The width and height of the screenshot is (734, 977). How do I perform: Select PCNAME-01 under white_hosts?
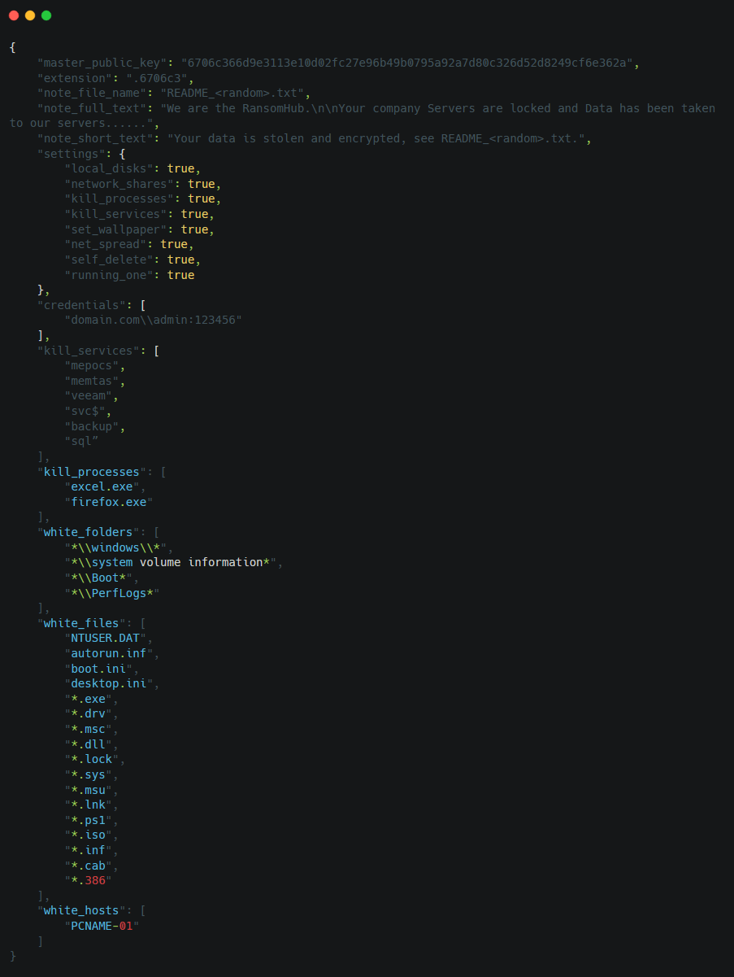pyautogui.click(x=102, y=926)
